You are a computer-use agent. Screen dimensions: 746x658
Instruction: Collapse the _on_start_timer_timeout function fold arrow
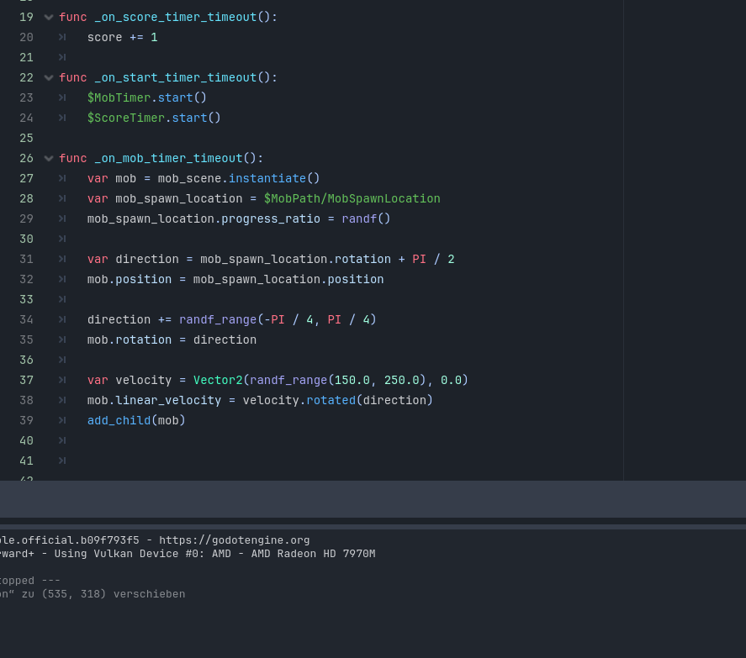[49, 77]
